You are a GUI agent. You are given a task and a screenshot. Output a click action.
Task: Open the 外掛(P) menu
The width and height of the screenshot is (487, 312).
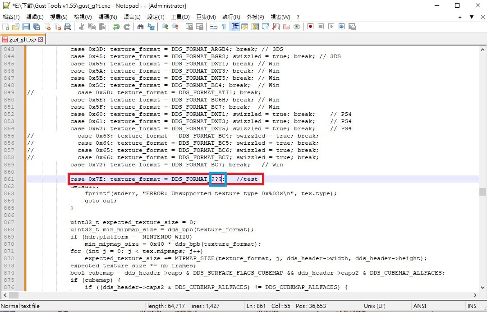[x=255, y=17]
